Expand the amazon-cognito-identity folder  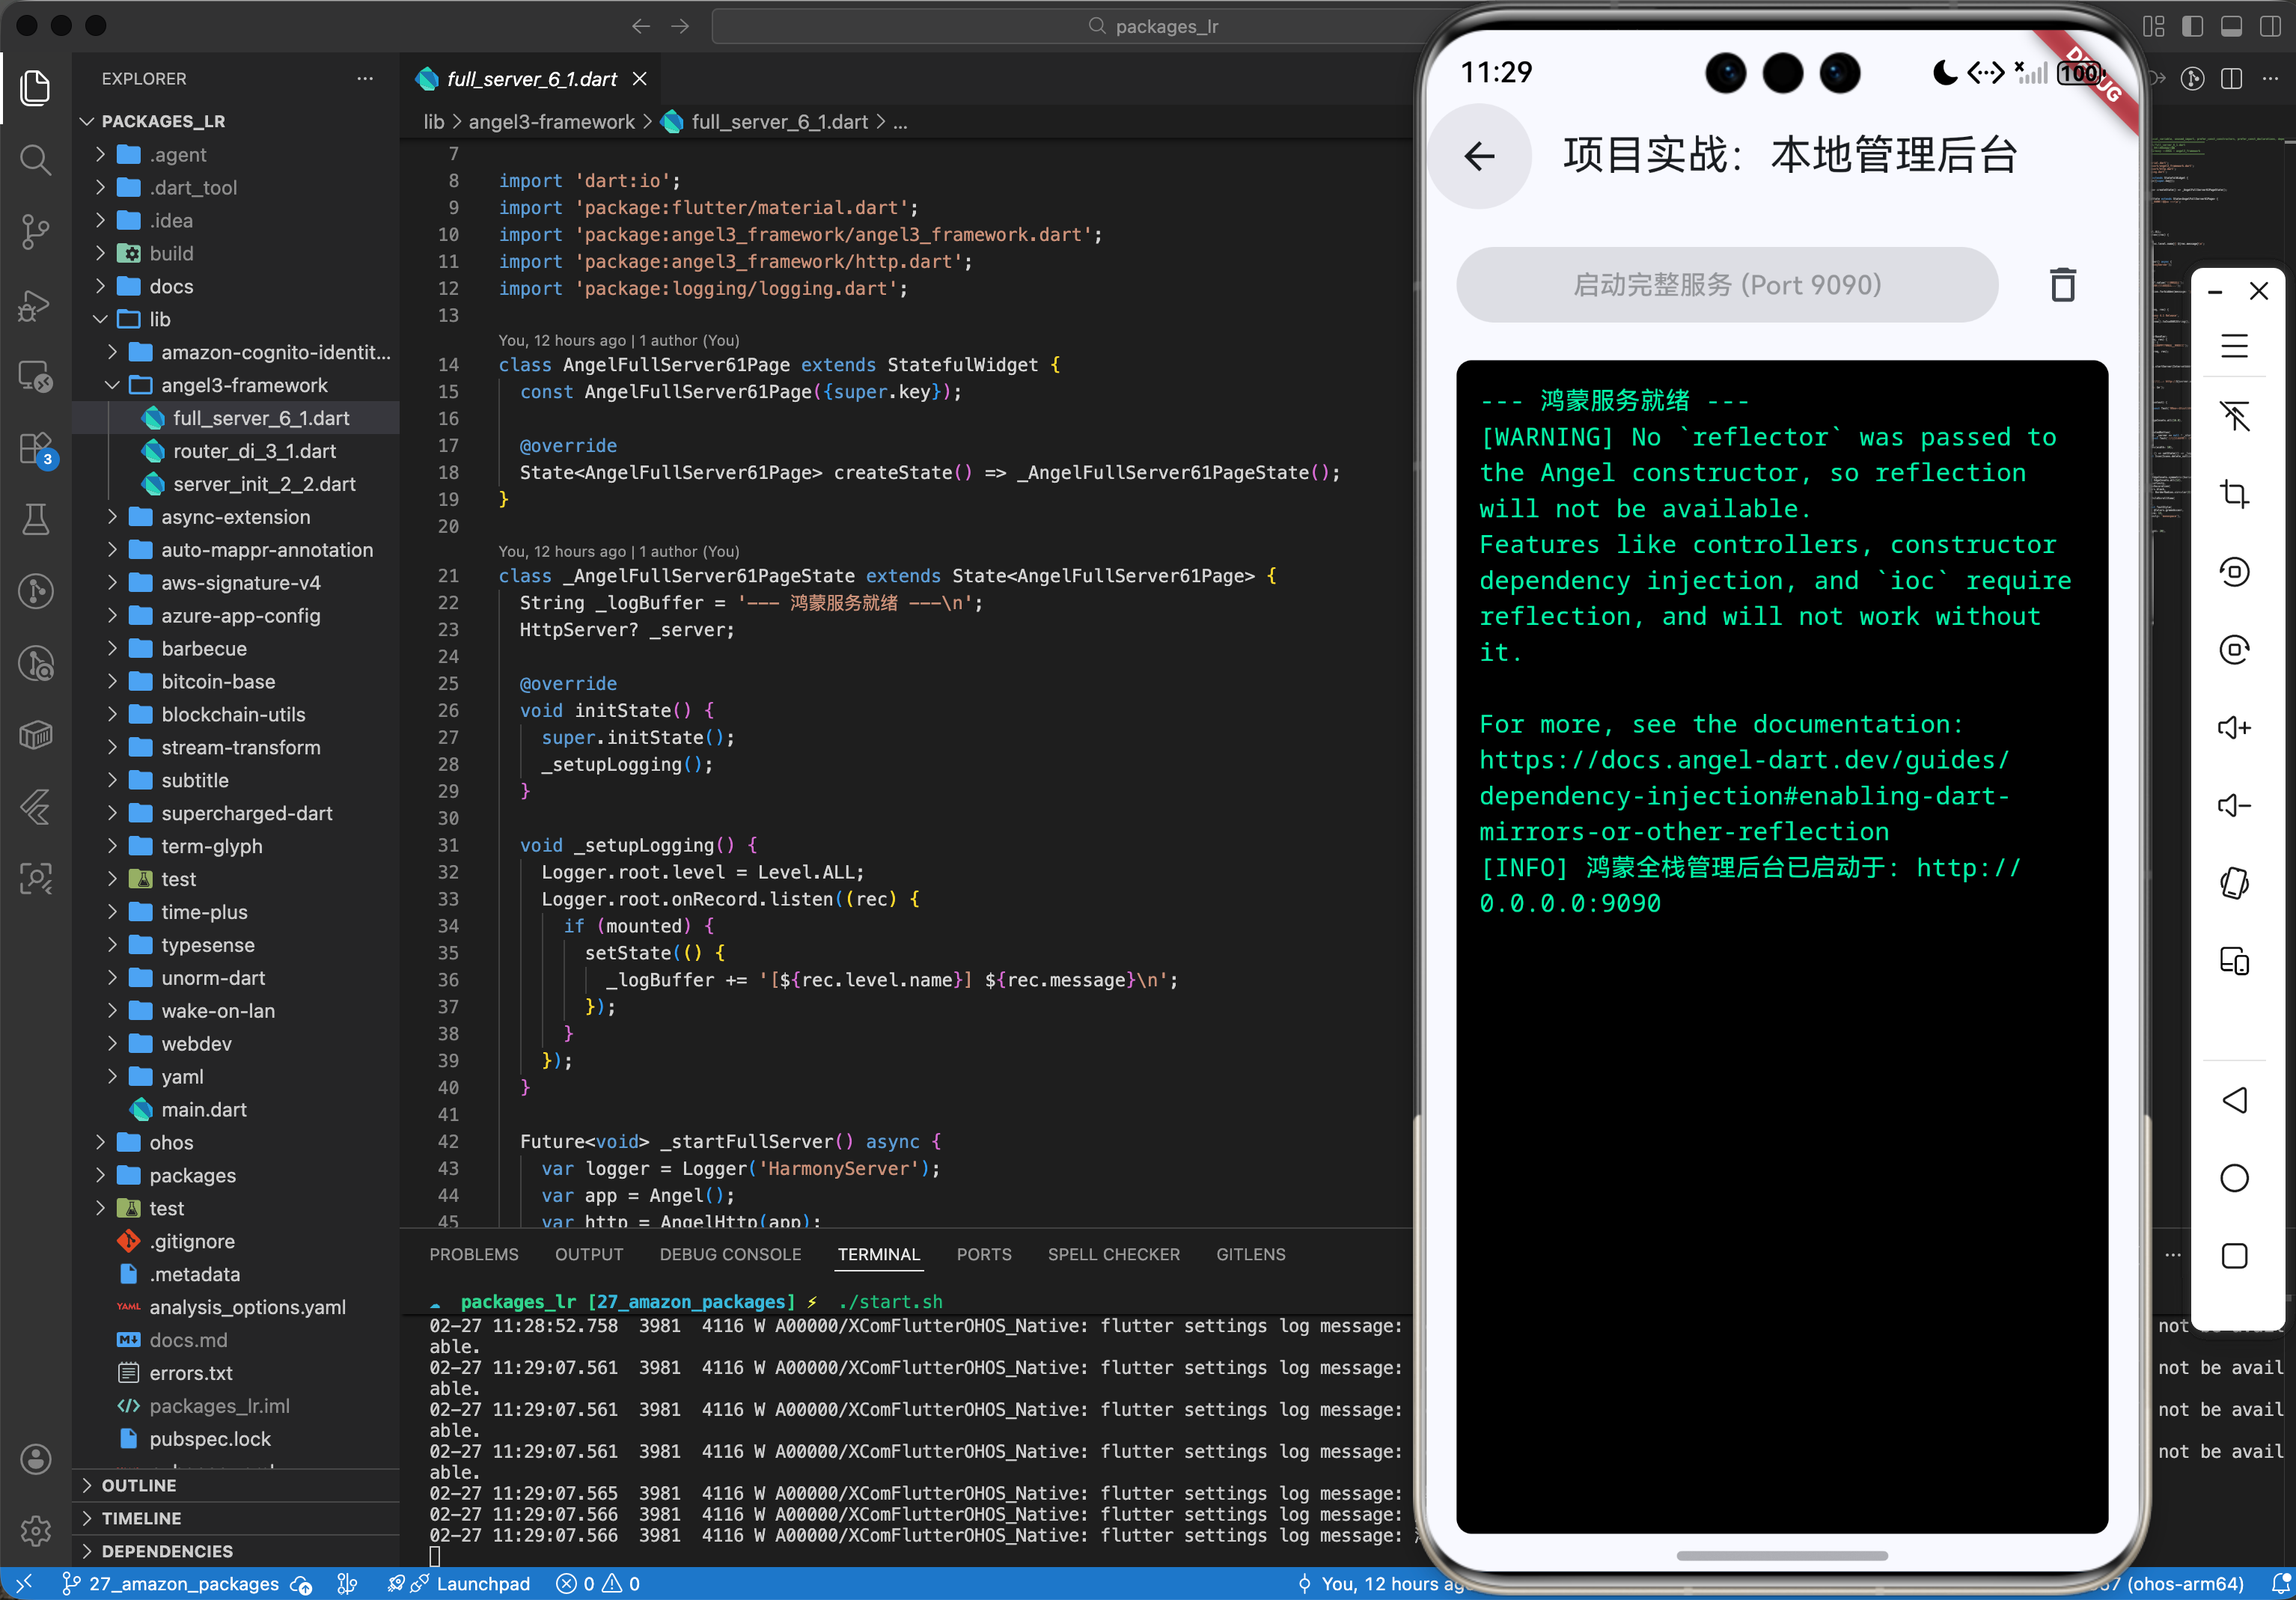(x=275, y=352)
